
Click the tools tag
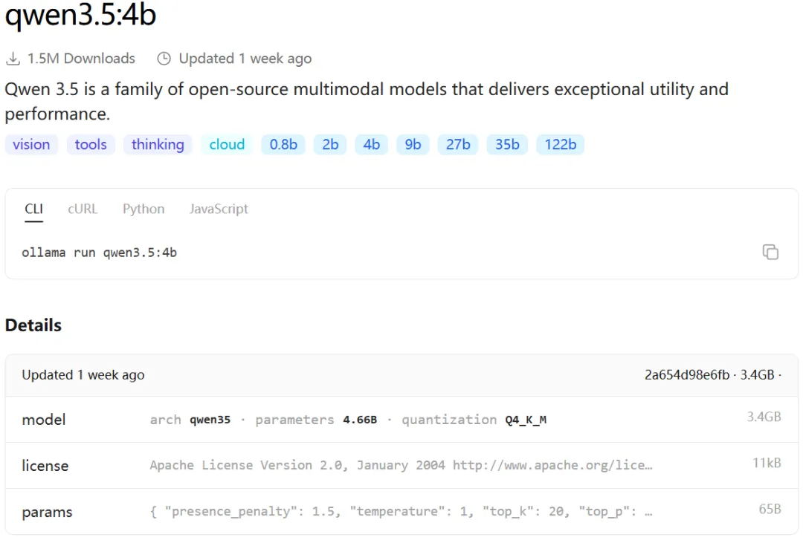click(x=91, y=145)
